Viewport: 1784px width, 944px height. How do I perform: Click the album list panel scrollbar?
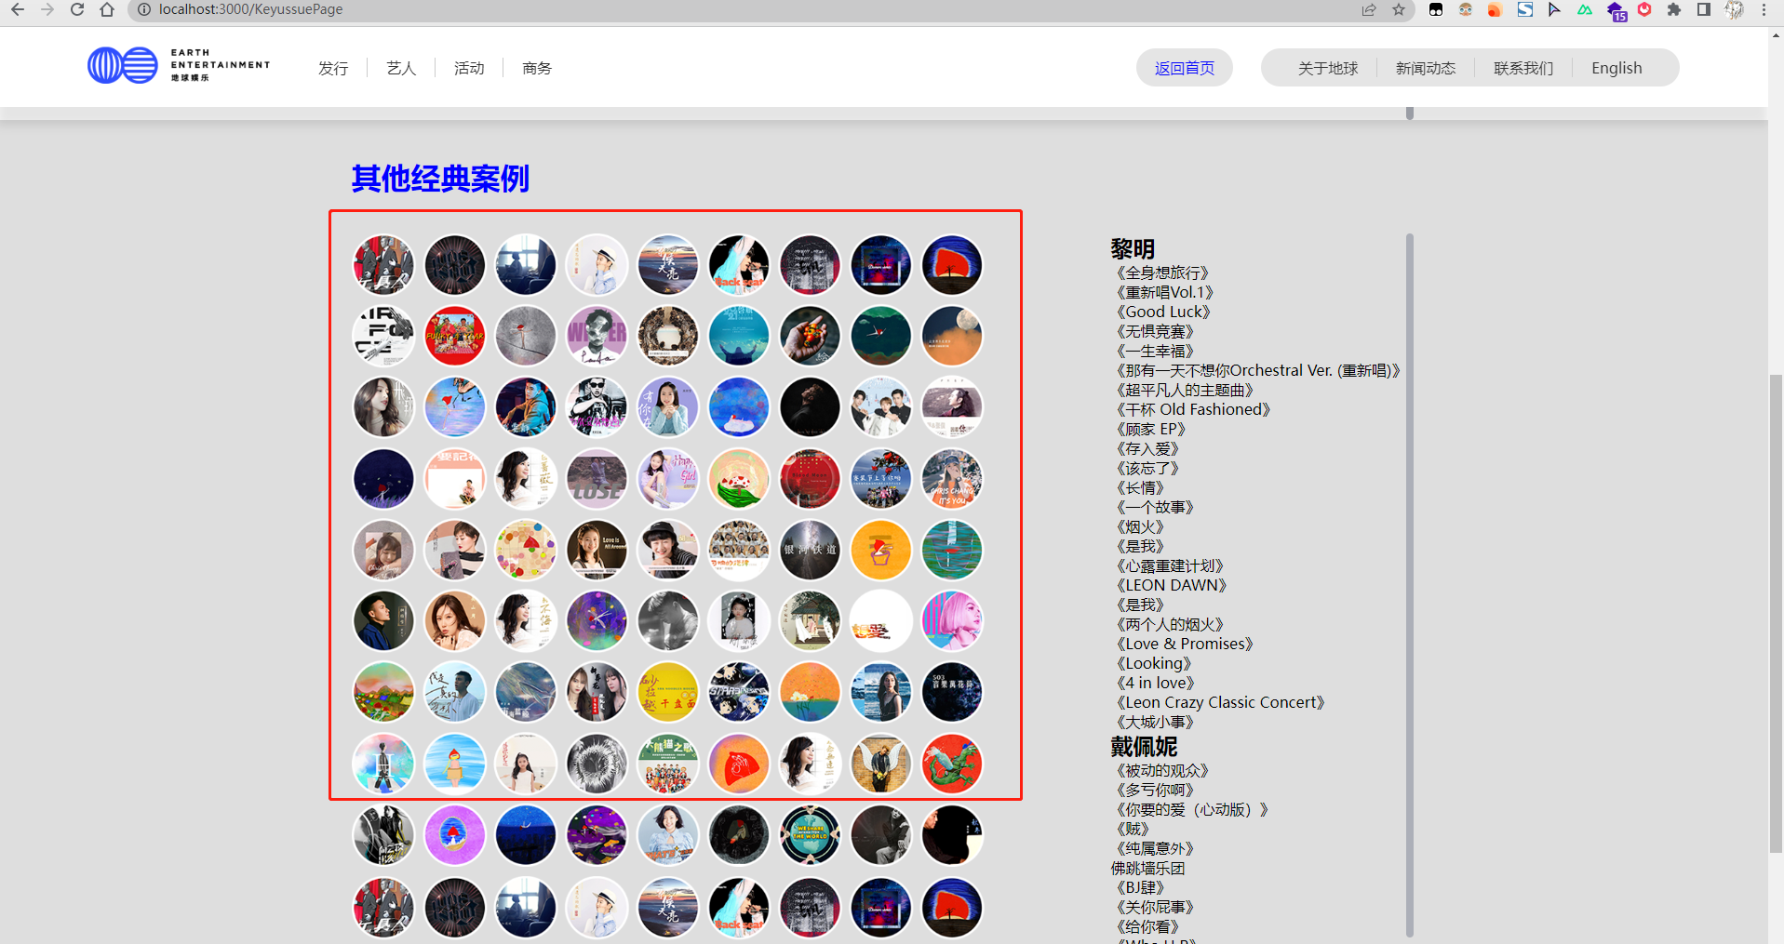click(1410, 585)
